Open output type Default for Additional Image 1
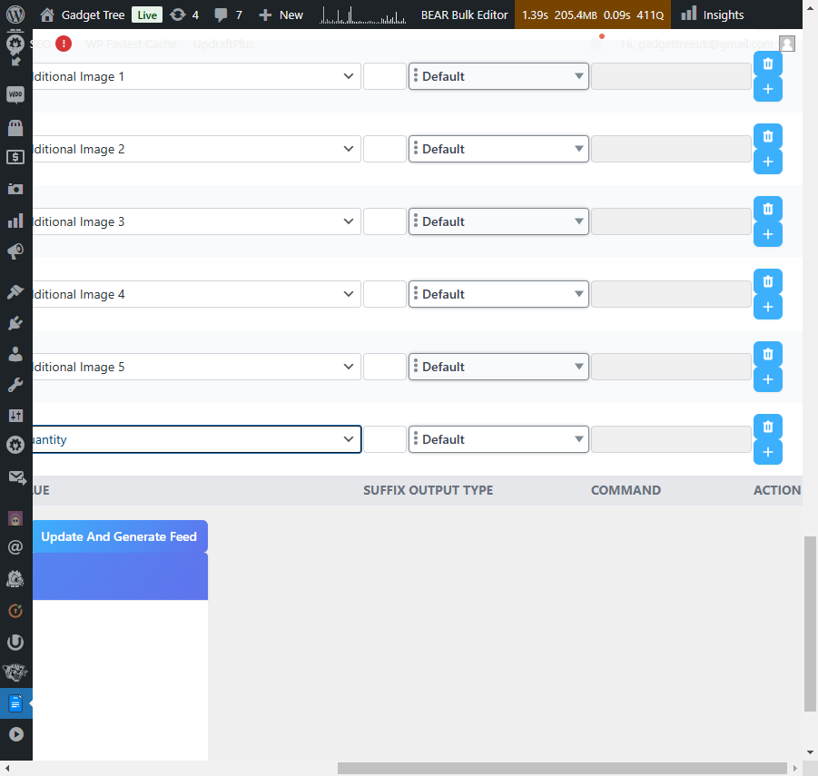 tap(498, 76)
